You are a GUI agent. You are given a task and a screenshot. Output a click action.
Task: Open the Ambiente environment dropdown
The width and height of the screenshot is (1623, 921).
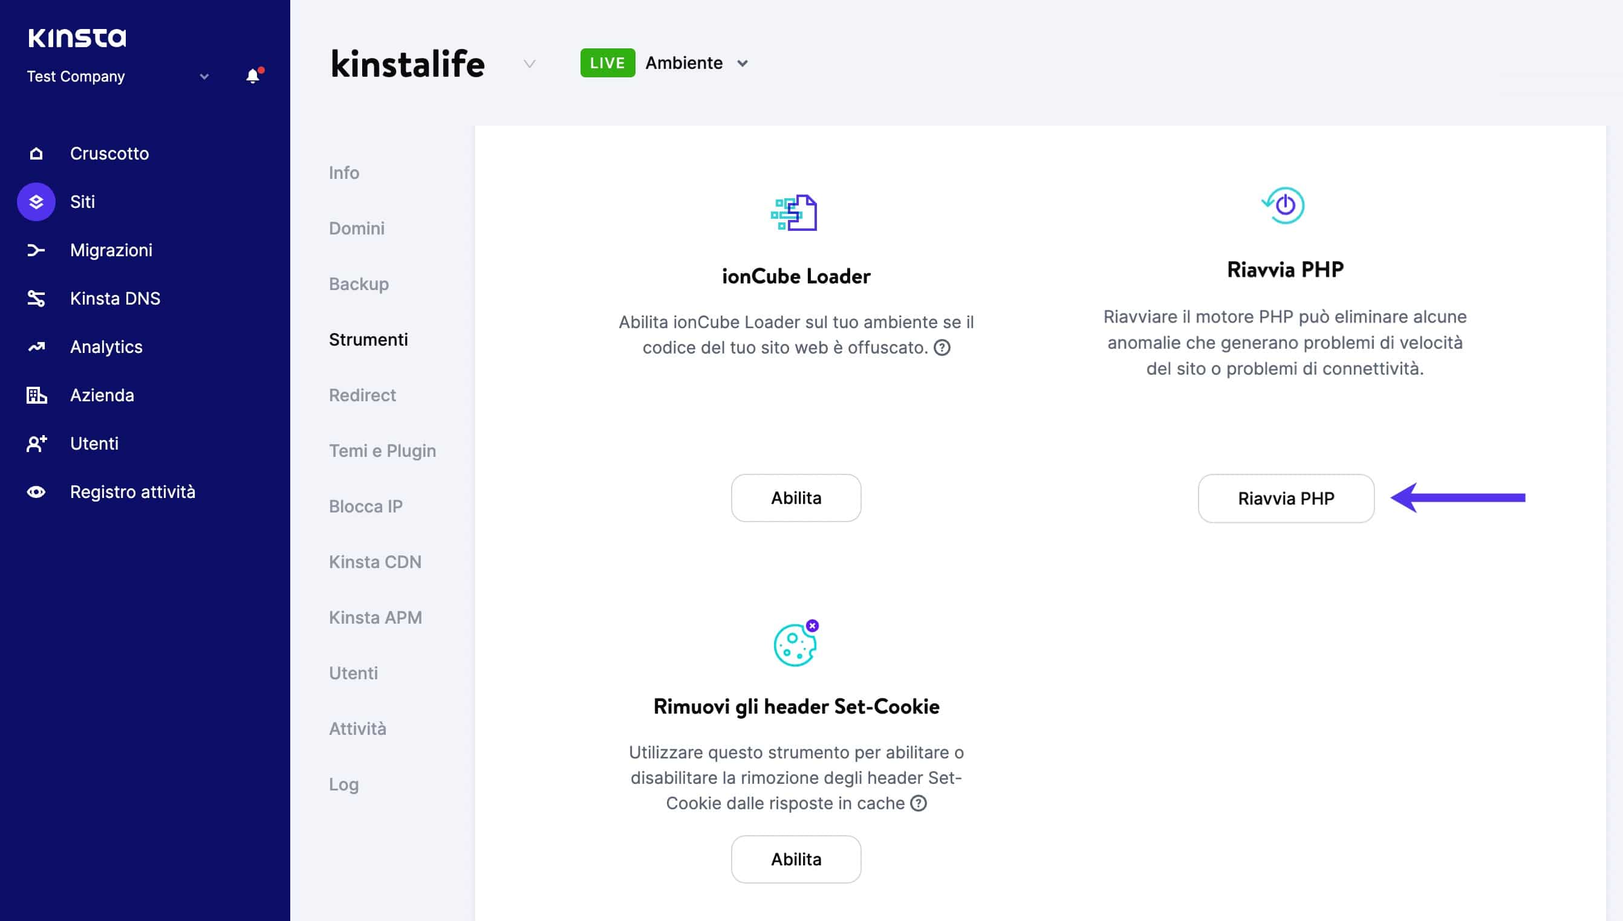pyautogui.click(x=743, y=63)
